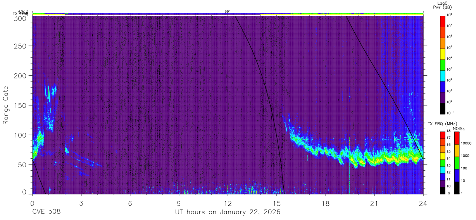Image resolution: width=476 pixels, height=220 pixels.
Task: Click the 'UT hours on January 22, 2026' label
Action: (x=228, y=212)
